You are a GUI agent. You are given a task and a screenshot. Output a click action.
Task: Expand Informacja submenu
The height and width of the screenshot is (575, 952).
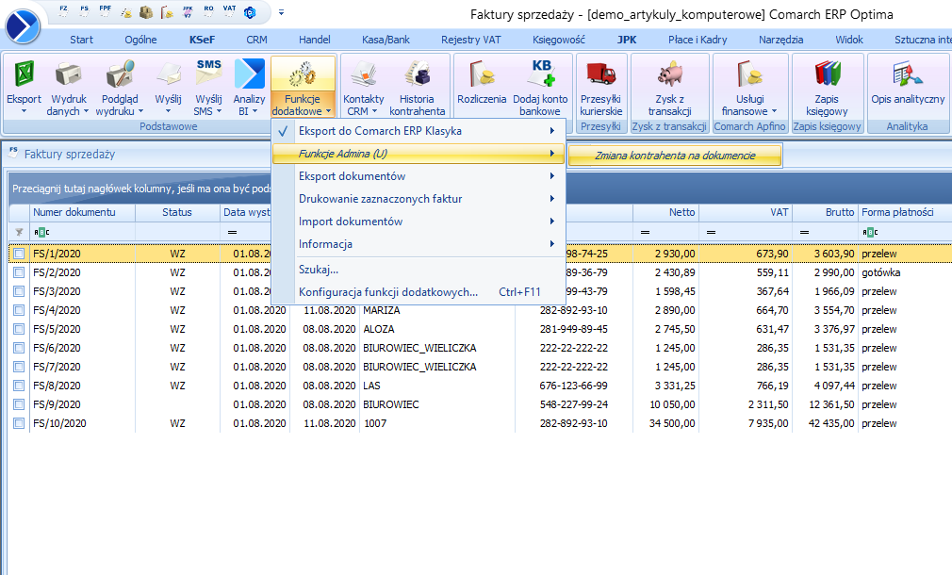click(419, 244)
